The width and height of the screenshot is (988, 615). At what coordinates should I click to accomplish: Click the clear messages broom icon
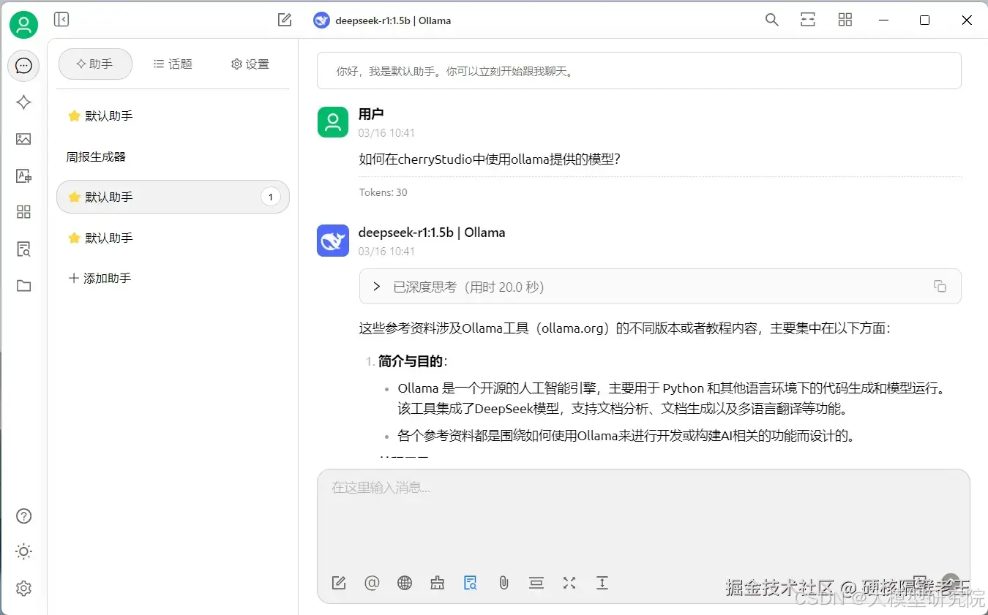click(438, 583)
